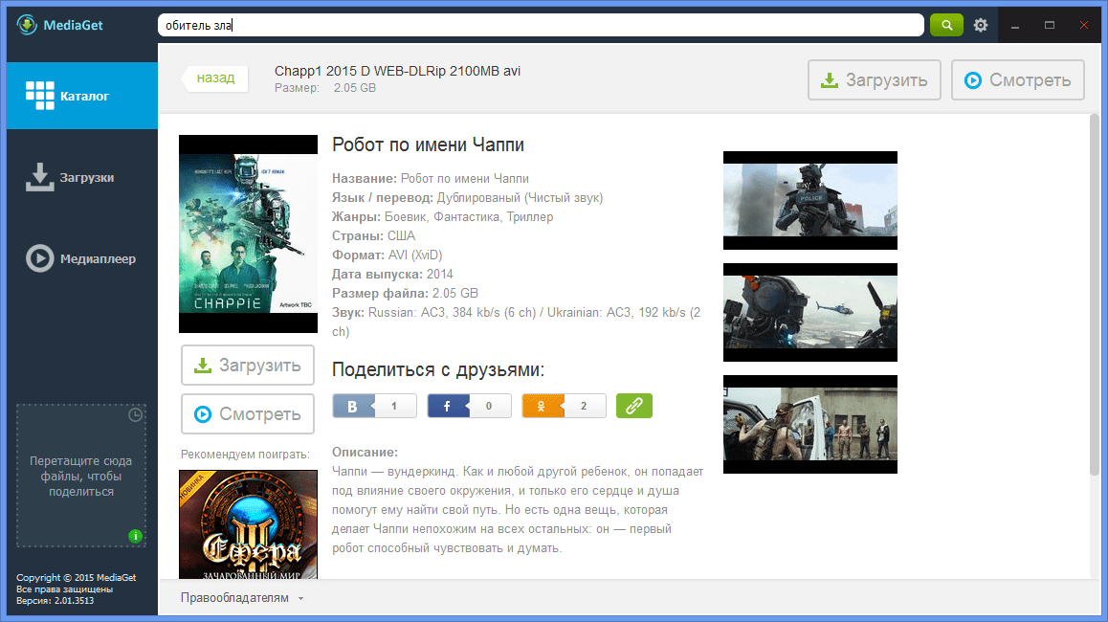Click the Дата выпуска: 2014 line

pyautogui.click(x=393, y=274)
